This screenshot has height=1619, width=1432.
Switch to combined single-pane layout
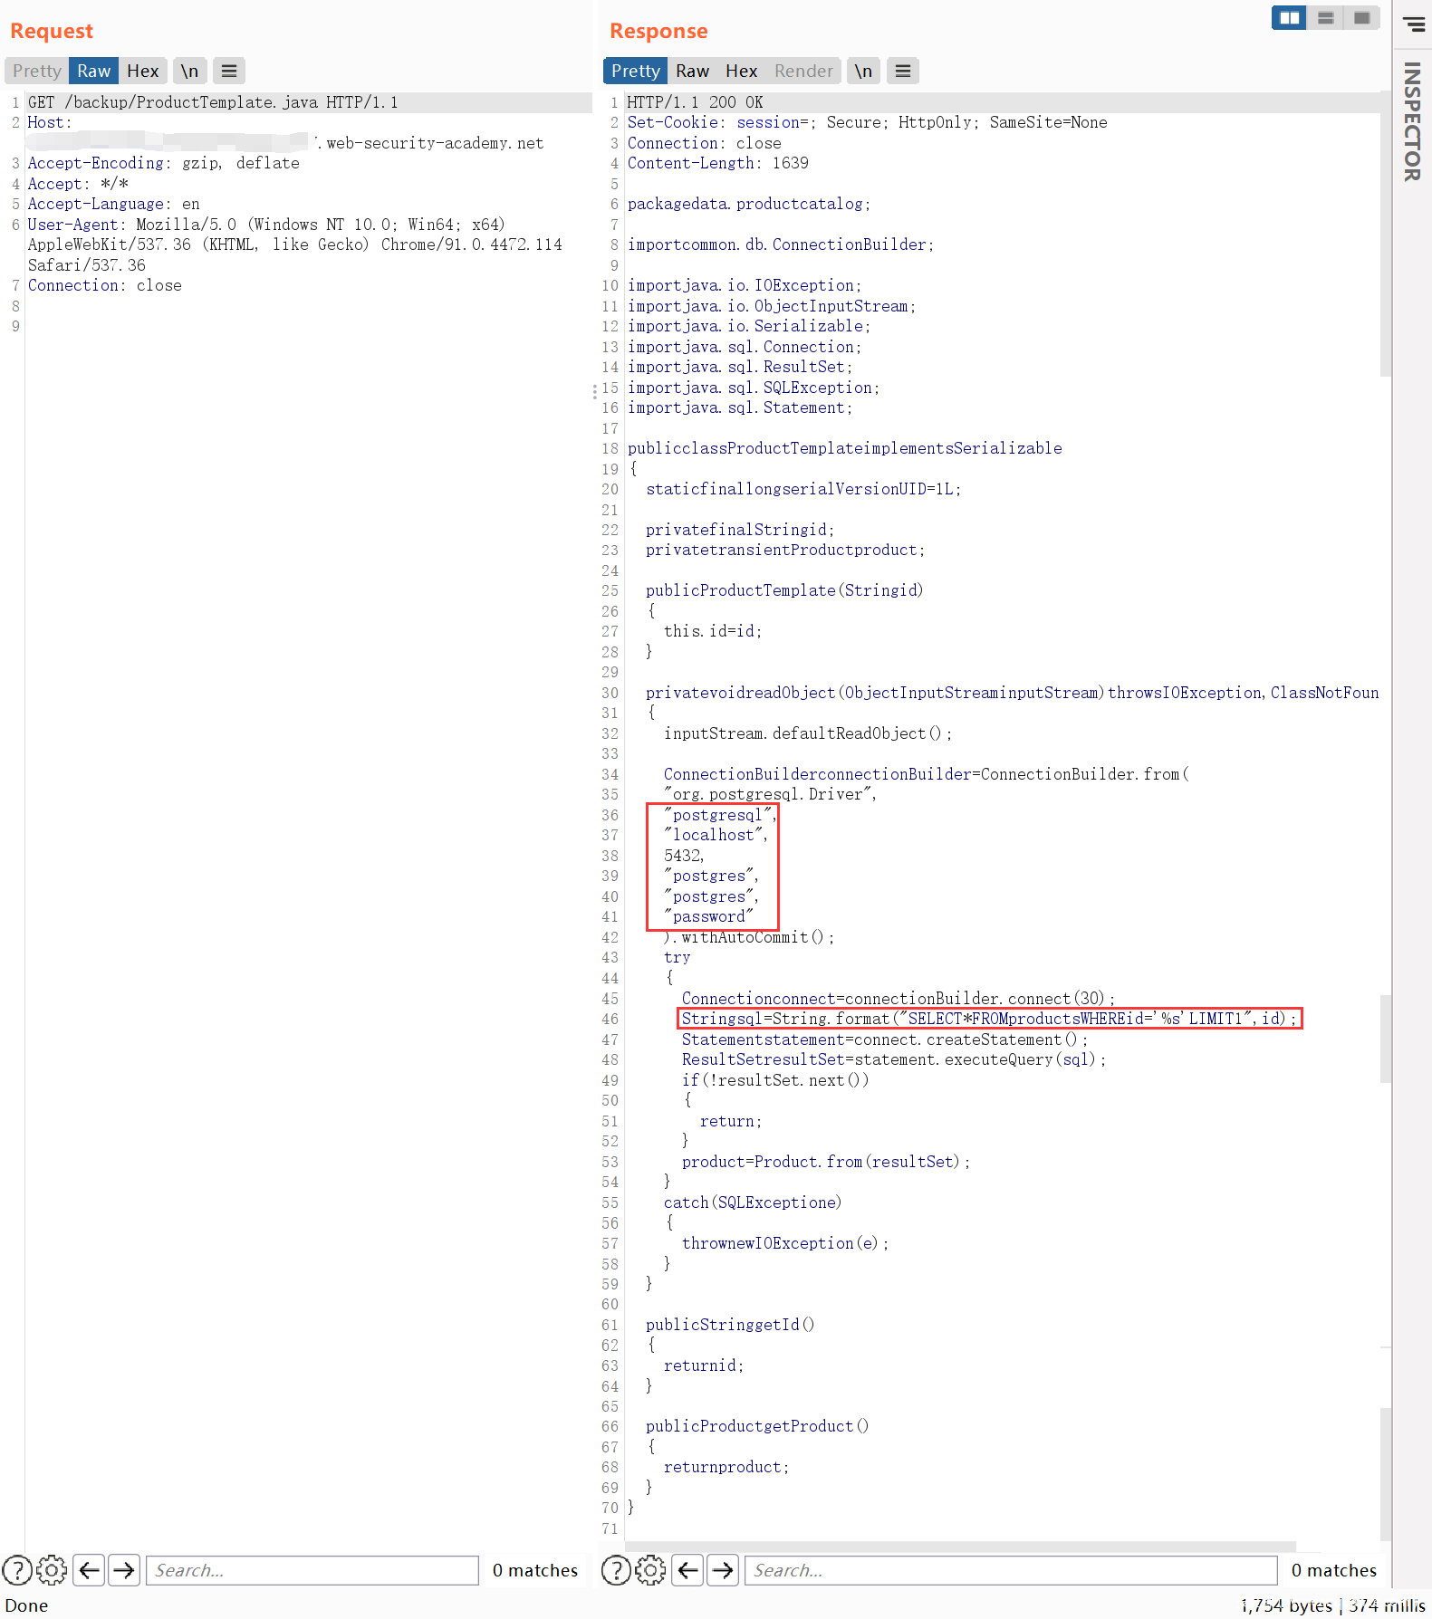[x=1361, y=18]
